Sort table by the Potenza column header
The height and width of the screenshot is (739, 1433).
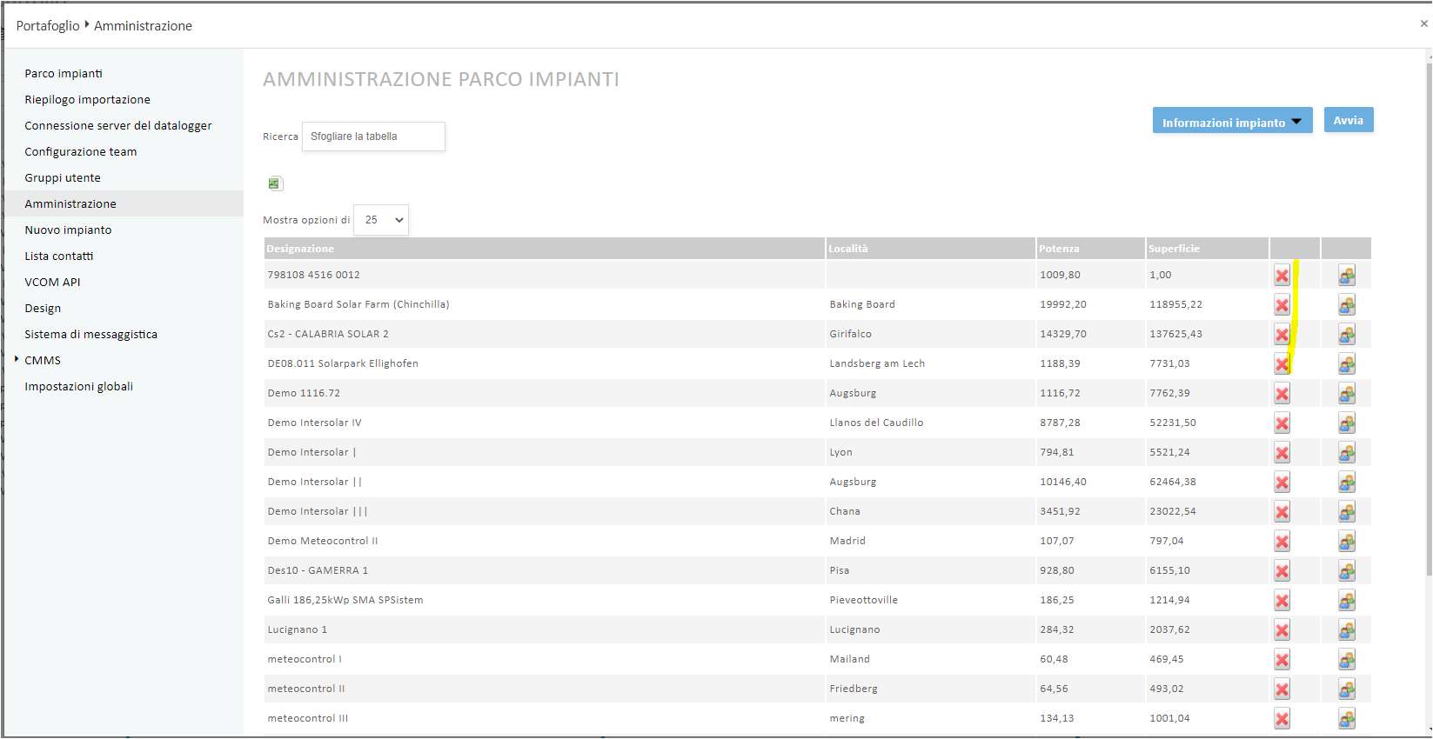click(1059, 249)
